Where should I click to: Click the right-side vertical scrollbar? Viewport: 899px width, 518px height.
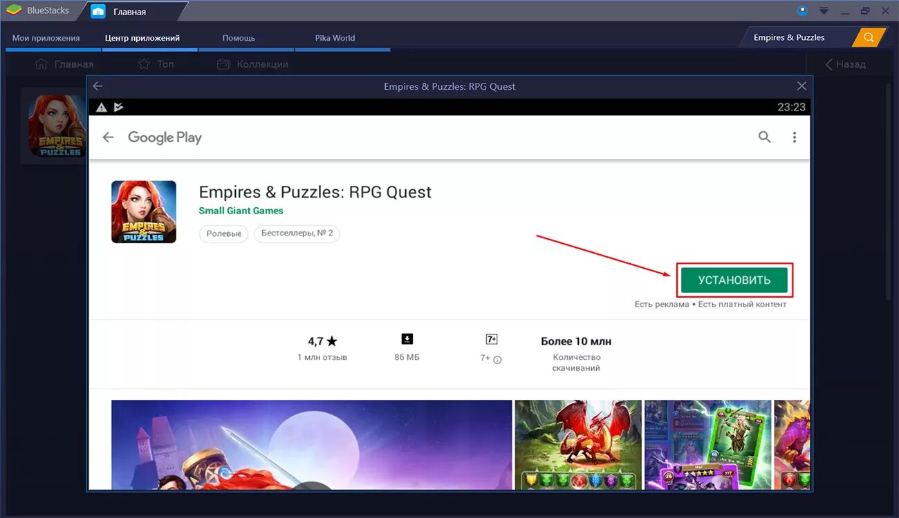click(889, 191)
